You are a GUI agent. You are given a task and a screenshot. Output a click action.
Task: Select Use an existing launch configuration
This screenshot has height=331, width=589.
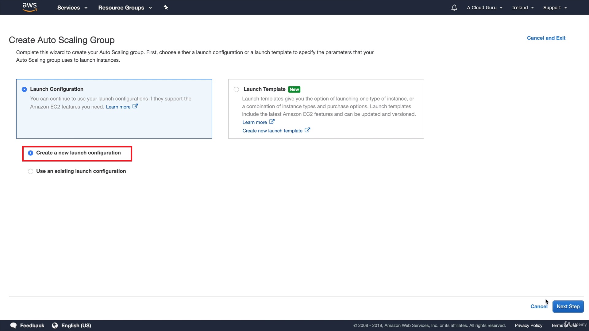click(x=30, y=171)
